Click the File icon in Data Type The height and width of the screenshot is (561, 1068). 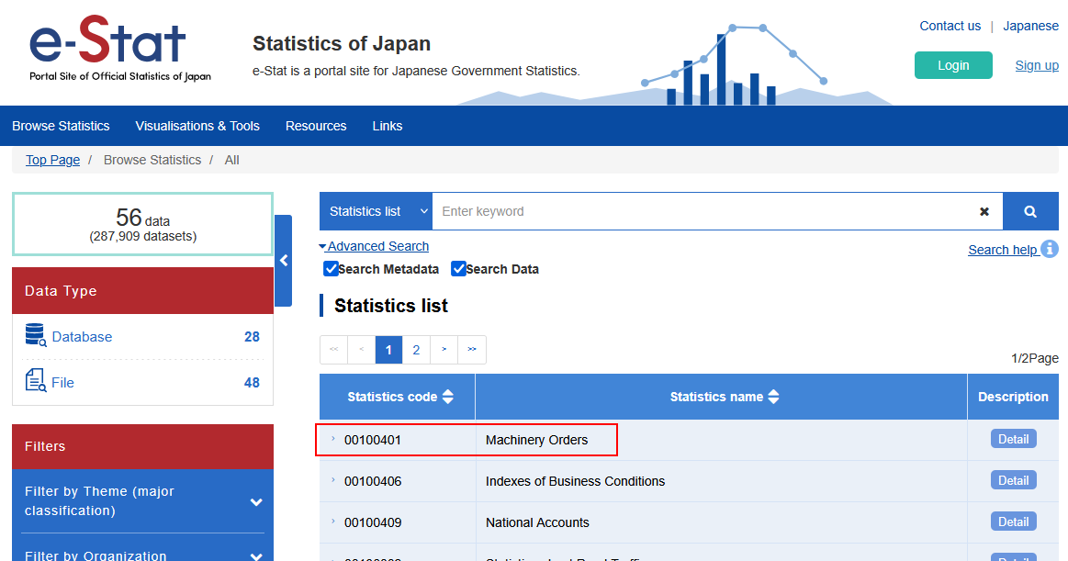pyautogui.click(x=36, y=381)
